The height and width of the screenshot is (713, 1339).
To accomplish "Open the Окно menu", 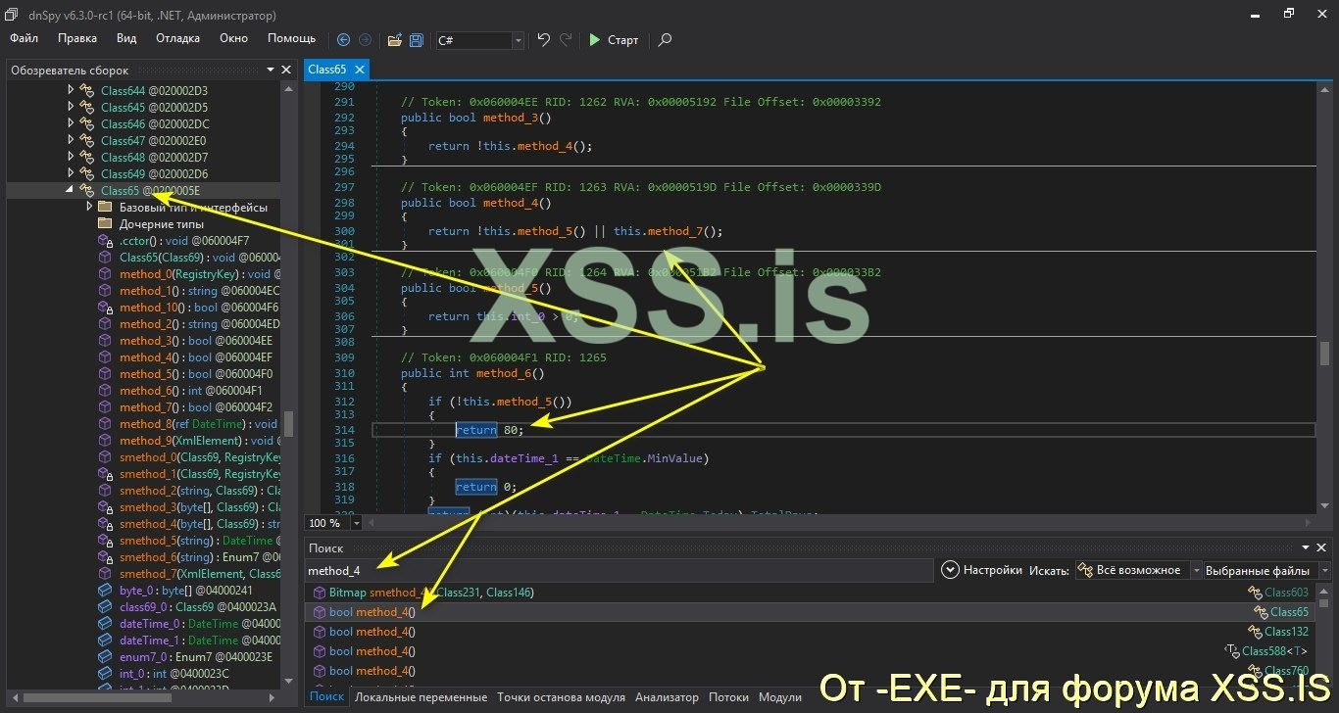I will click(233, 38).
